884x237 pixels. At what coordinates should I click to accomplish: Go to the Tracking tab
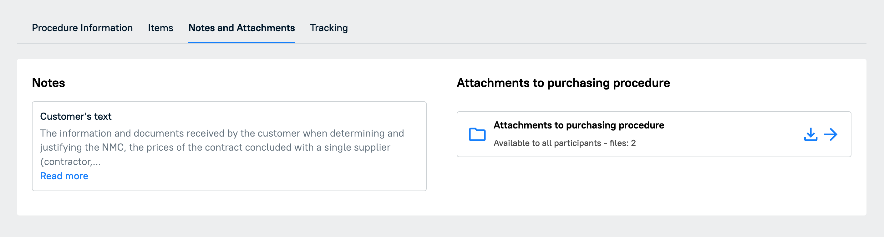[x=329, y=28]
